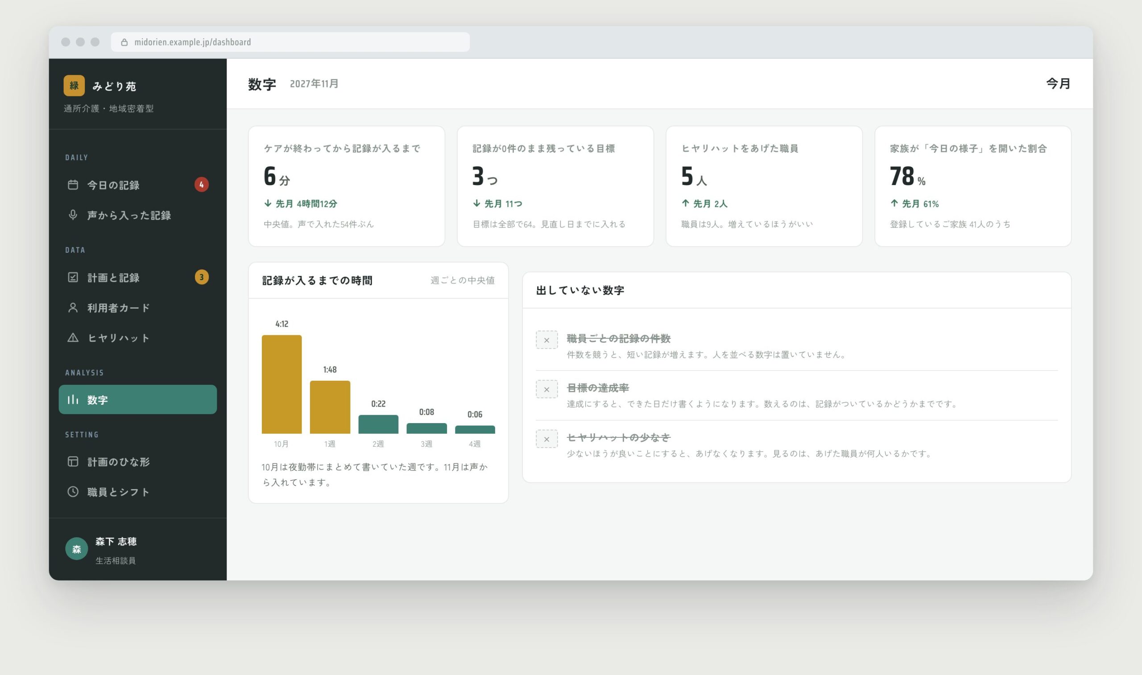Image resolution: width=1142 pixels, height=675 pixels.
Task: Click the 登録しているご家族 41人のうち note
Action: pyautogui.click(x=950, y=224)
